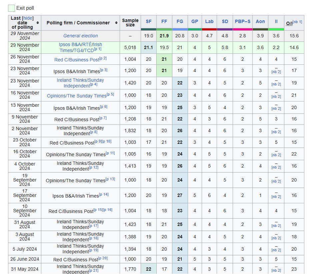Click the Exit poll legend color swatch

[x=11, y=8]
